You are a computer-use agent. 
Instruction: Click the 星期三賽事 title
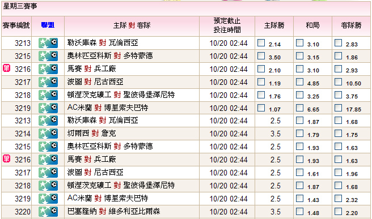pos(20,6)
